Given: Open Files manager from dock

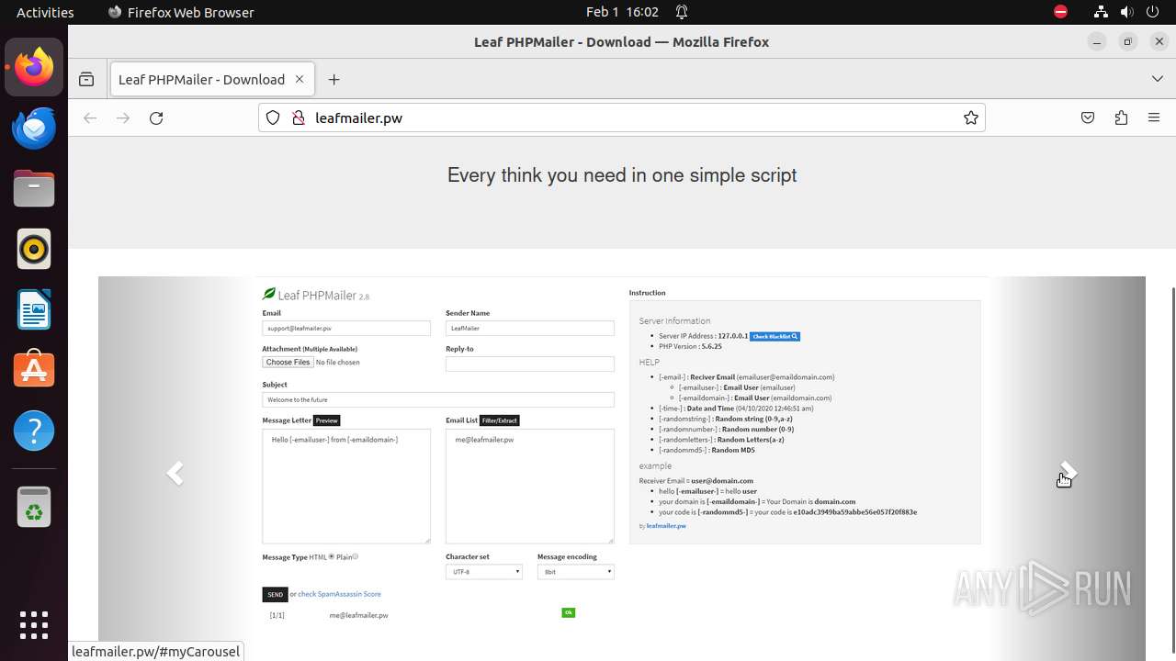Looking at the screenshot, I should click(34, 188).
